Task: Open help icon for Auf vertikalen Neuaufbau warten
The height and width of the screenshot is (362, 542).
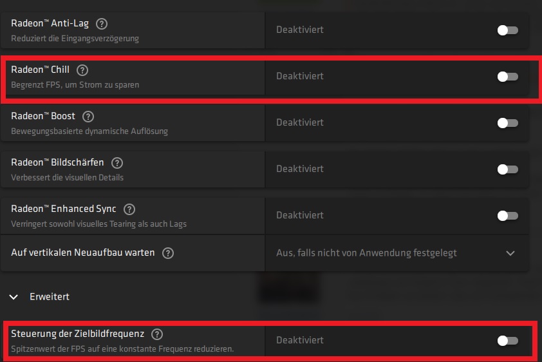Action: (x=168, y=253)
